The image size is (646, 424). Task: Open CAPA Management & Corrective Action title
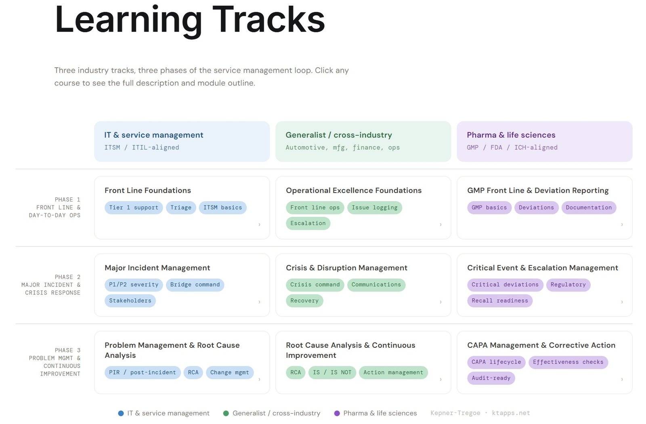[x=541, y=345]
